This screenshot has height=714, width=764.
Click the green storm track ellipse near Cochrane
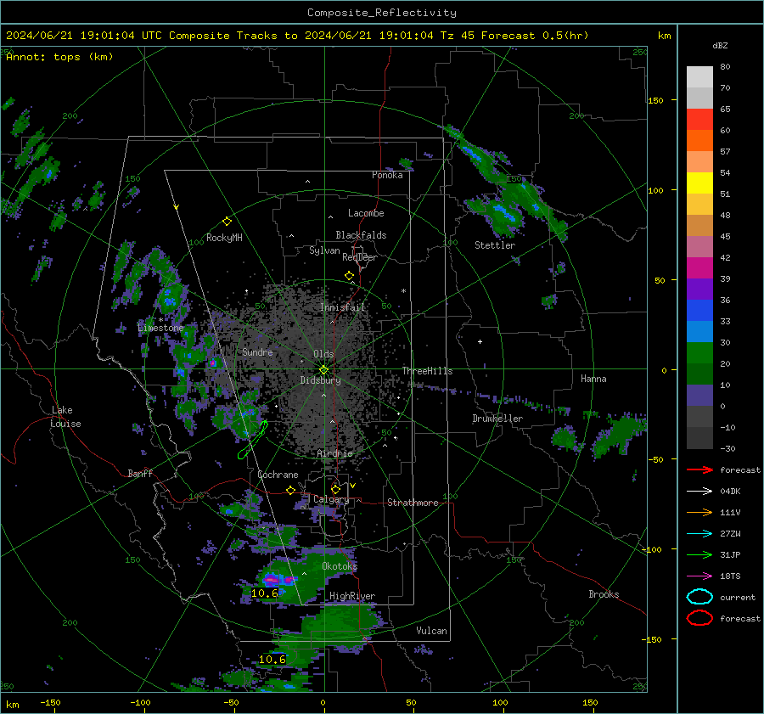253,440
